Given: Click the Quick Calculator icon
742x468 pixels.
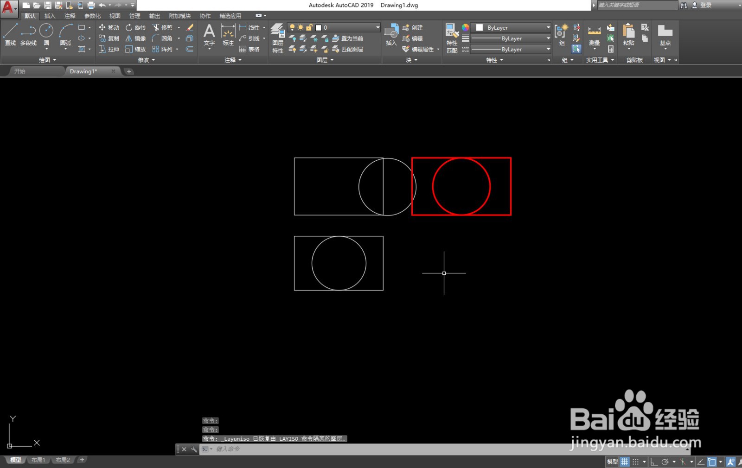Looking at the screenshot, I should click(x=611, y=49).
